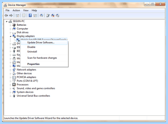Click the Device Manager title bar icon

pyautogui.click(x=5, y=5)
